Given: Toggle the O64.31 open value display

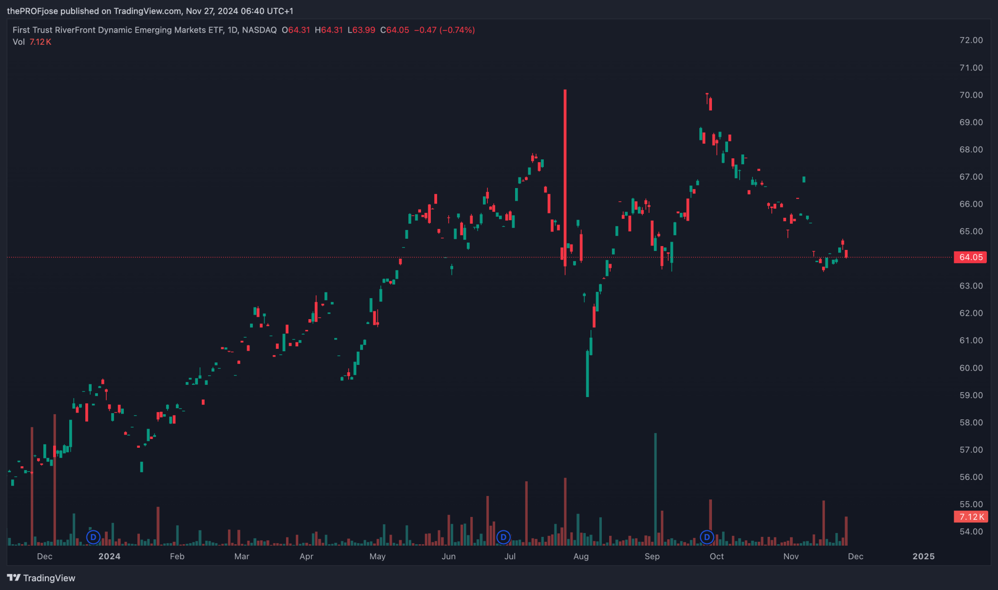Looking at the screenshot, I should pyautogui.click(x=295, y=30).
